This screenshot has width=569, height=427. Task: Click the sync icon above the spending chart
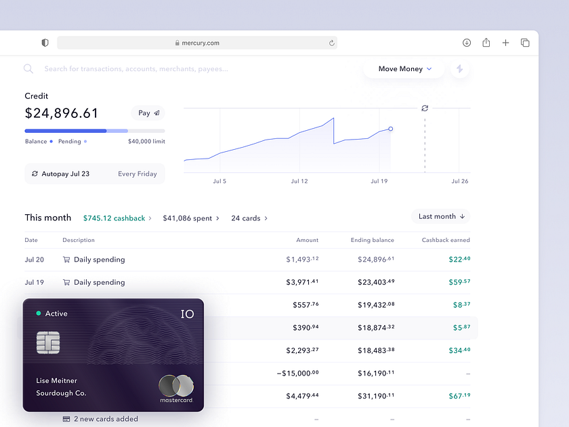pyautogui.click(x=425, y=108)
